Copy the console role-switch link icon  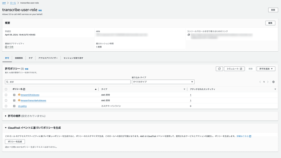189,35
